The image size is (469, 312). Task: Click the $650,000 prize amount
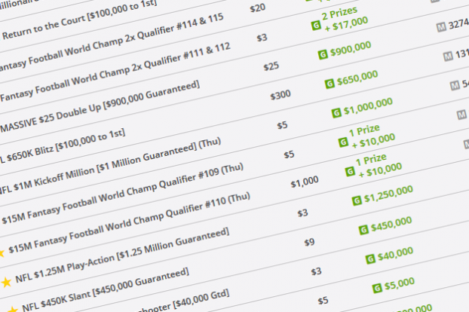coord(357,78)
